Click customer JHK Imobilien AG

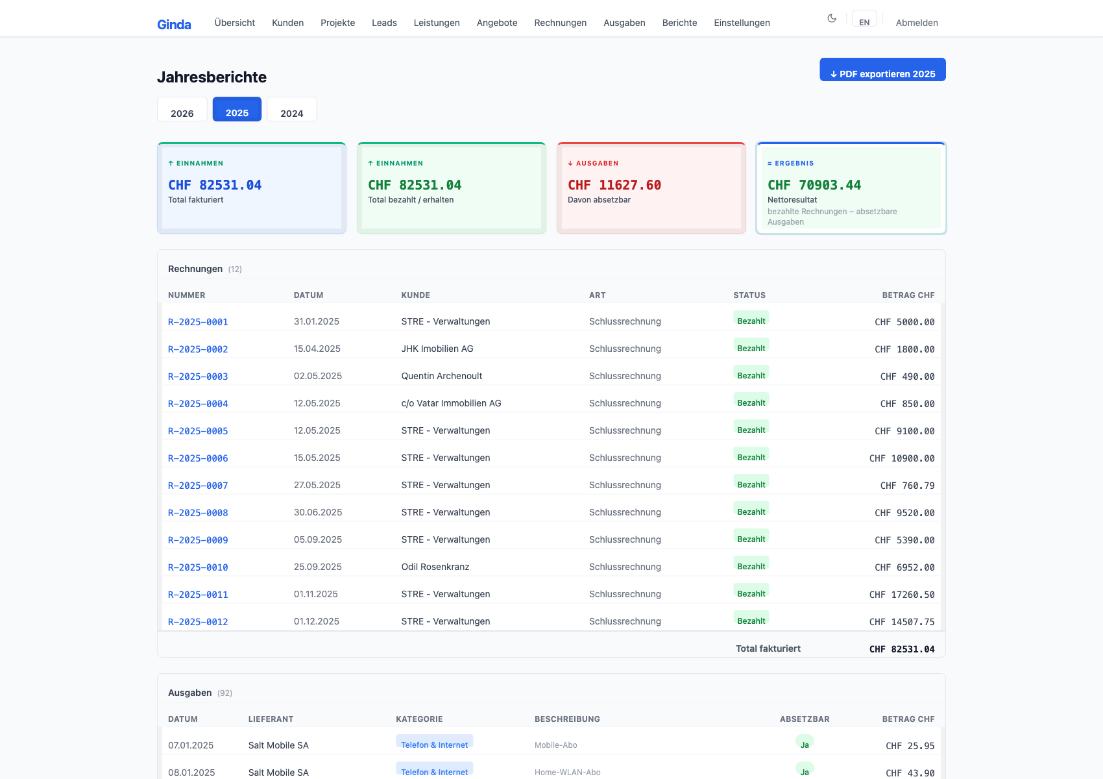[x=437, y=349]
